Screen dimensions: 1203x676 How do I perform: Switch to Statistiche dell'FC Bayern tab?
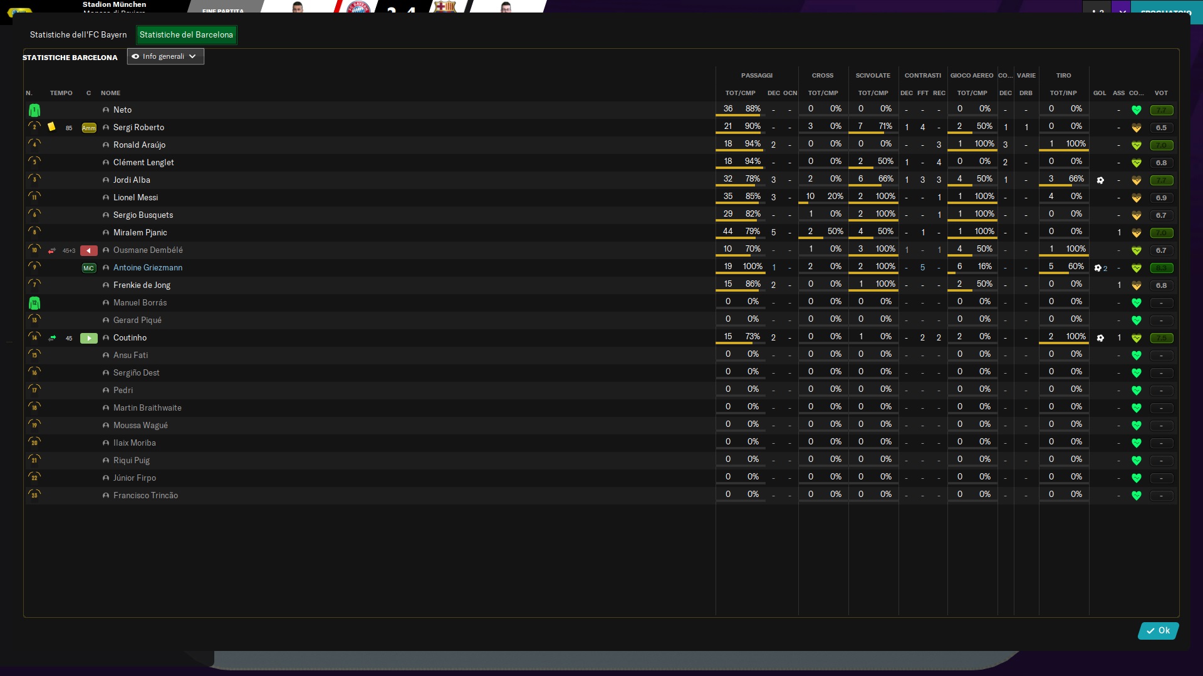pos(78,34)
